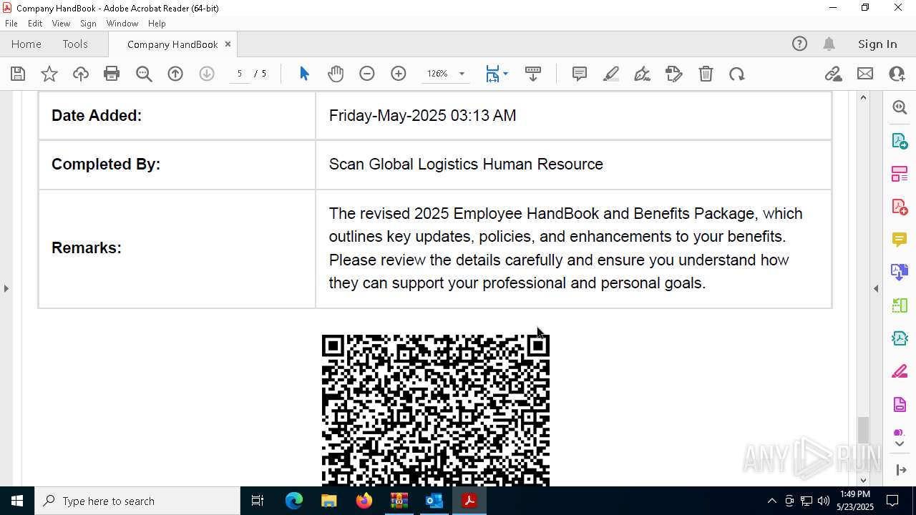The image size is (916, 515).
Task: Open Microsoft Edge from taskbar
Action: coord(294,501)
